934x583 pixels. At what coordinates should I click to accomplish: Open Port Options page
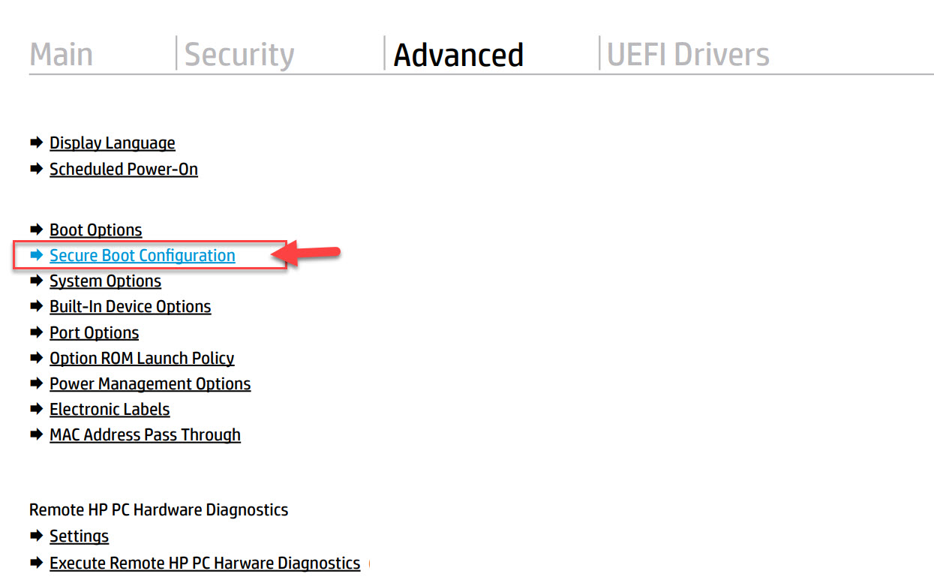[94, 332]
